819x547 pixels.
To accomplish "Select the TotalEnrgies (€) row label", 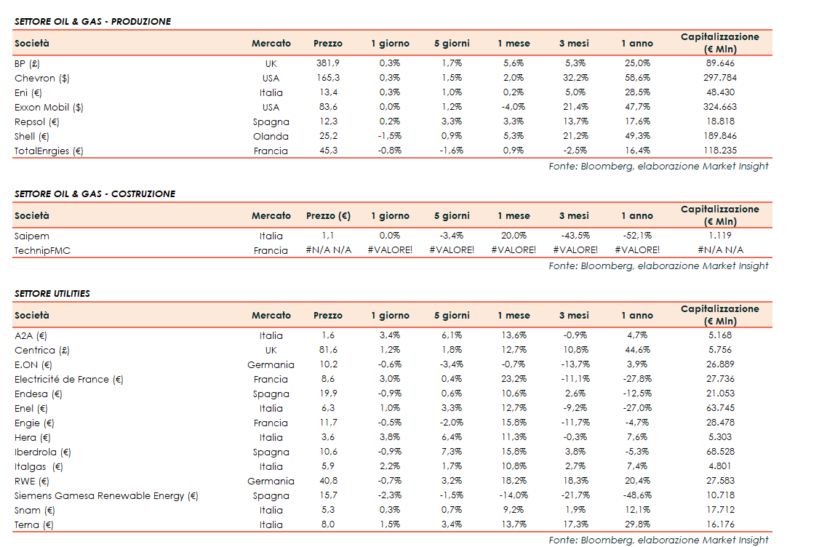I will [49, 151].
